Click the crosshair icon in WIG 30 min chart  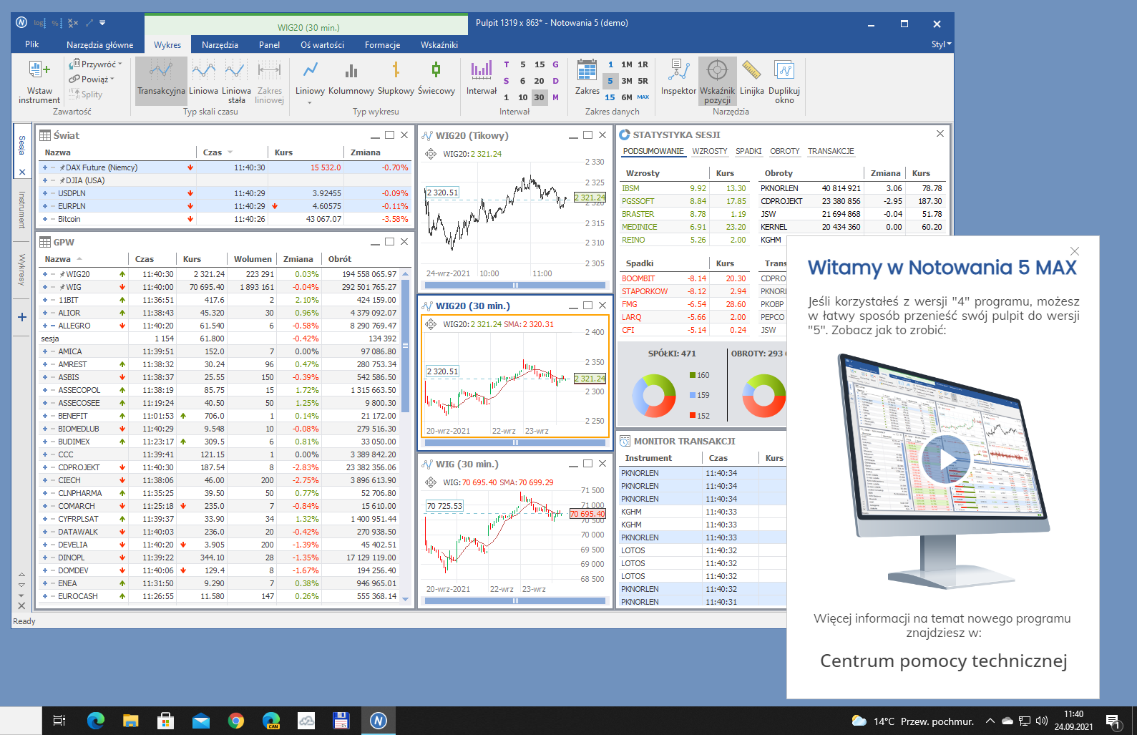click(431, 482)
